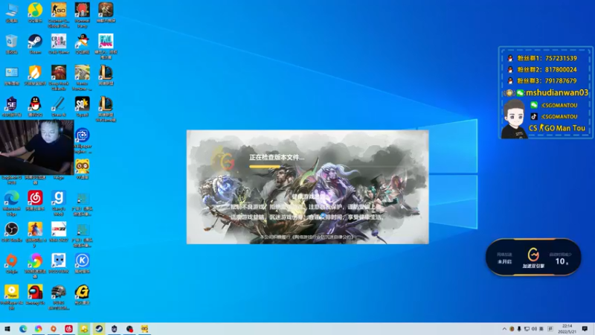595x335 pixels.
Task: Open the Crab Game desktop shortcut
Action: coord(59,44)
